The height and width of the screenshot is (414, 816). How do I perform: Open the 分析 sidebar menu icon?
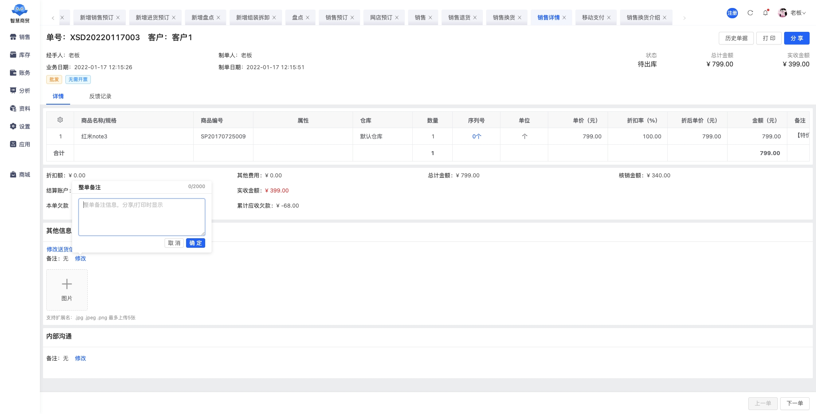(13, 91)
